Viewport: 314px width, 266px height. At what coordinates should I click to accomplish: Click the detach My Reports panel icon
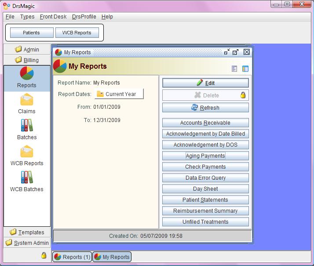pos(236,52)
